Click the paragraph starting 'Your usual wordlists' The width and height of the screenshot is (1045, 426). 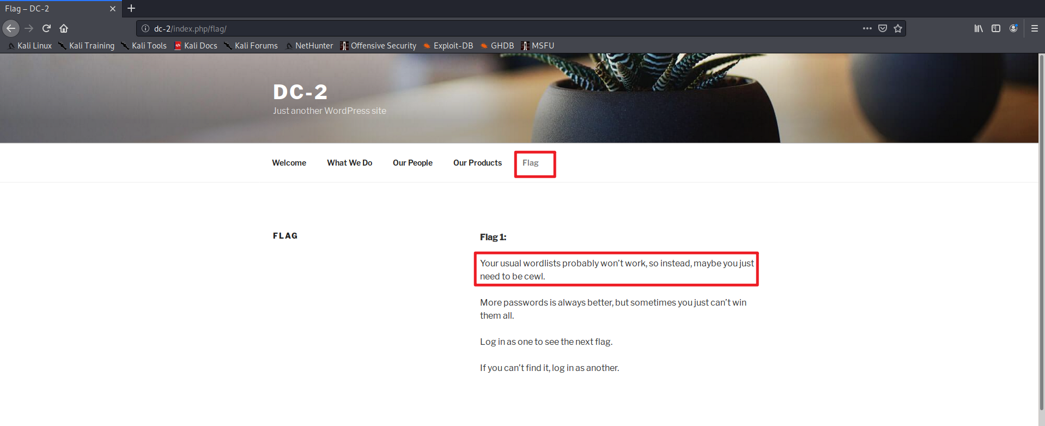pos(617,270)
